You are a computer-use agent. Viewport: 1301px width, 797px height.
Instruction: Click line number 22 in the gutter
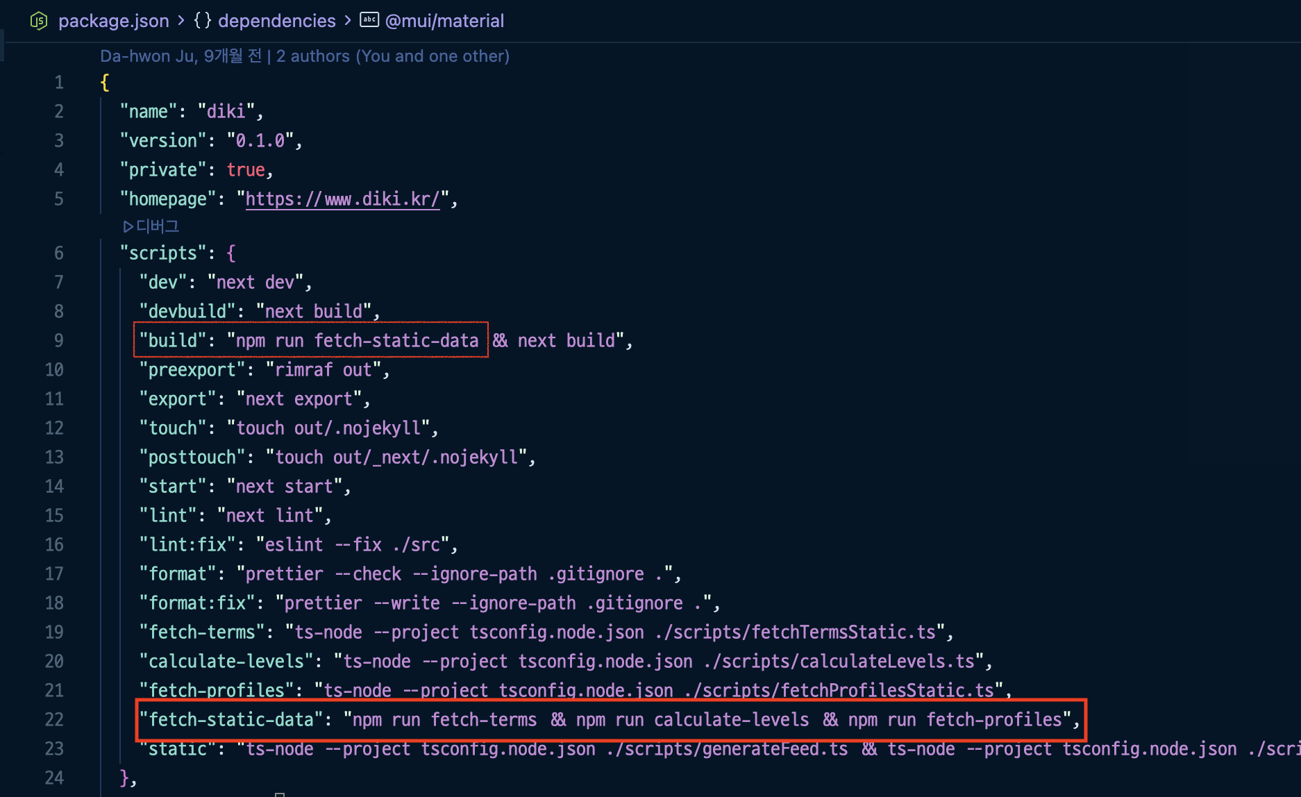[54, 720]
